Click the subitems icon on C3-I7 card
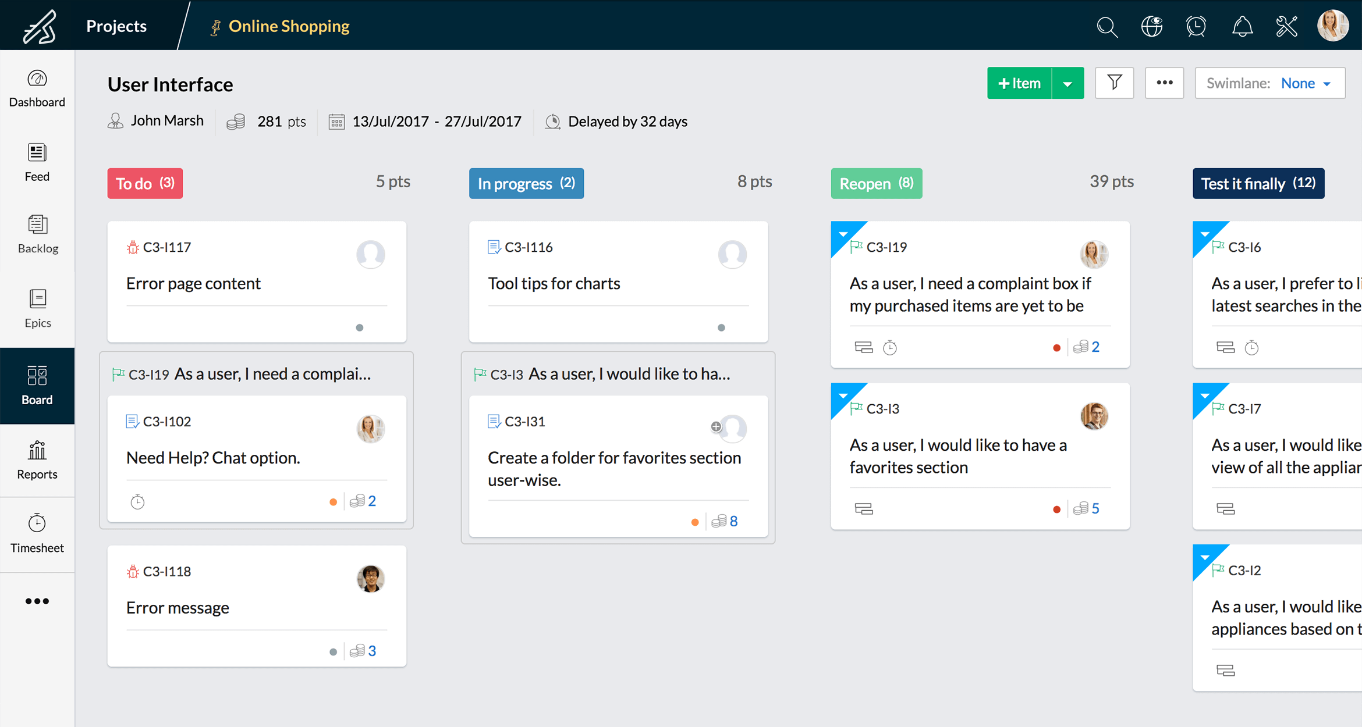The height and width of the screenshot is (727, 1362). (1225, 509)
